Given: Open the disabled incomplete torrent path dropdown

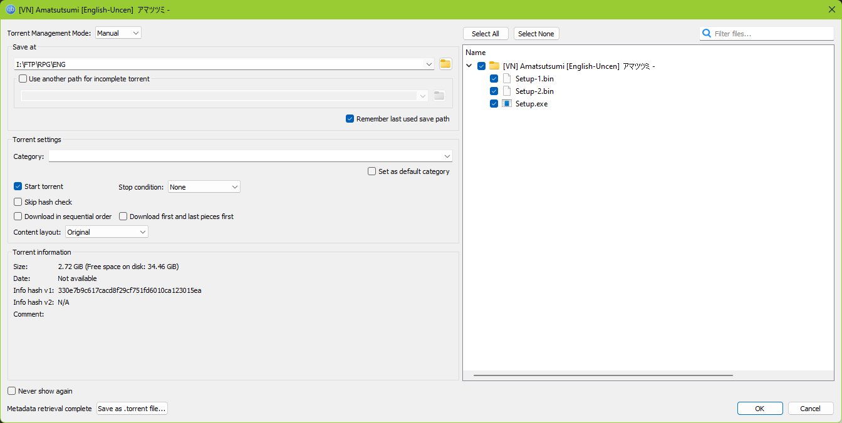Looking at the screenshot, I should pos(224,96).
